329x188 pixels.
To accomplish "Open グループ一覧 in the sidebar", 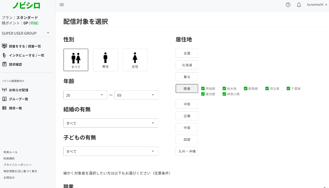I will click(18, 99).
